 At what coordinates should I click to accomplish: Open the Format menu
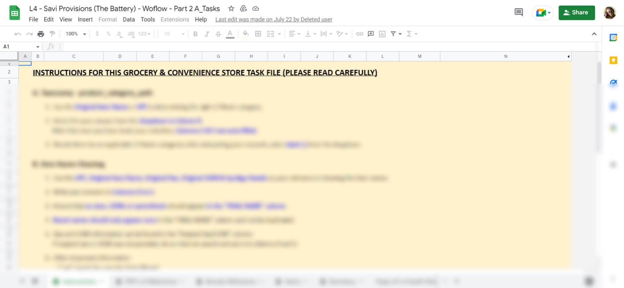[x=108, y=20]
